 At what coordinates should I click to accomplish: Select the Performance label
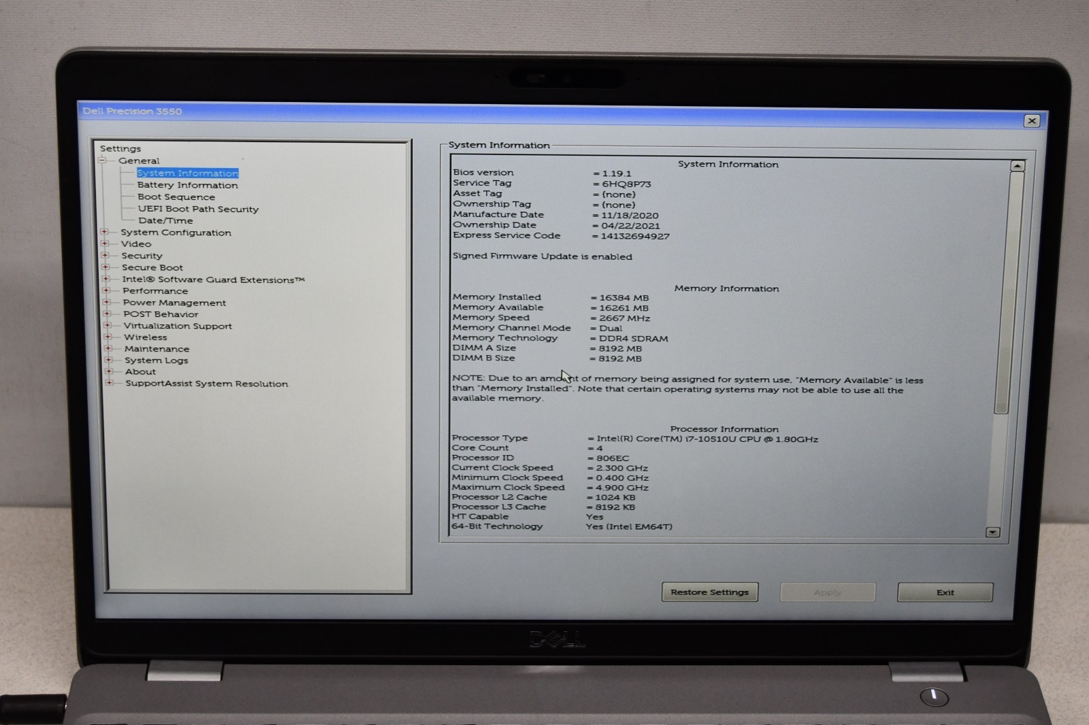155,291
